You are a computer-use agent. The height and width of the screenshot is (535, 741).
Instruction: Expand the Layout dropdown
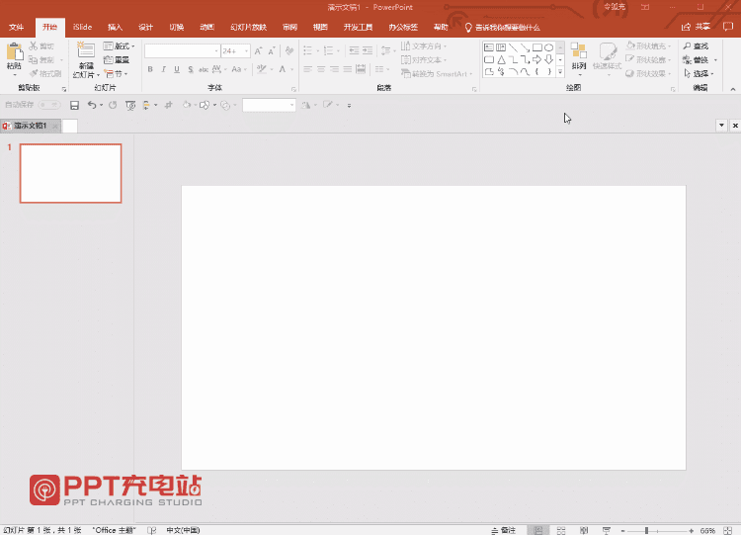point(120,45)
